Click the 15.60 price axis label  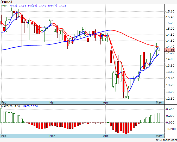point(170,11)
